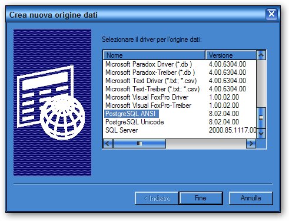Select Microsoft Visual FoxPro Driver
The image size is (289, 221).
click(x=147, y=97)
